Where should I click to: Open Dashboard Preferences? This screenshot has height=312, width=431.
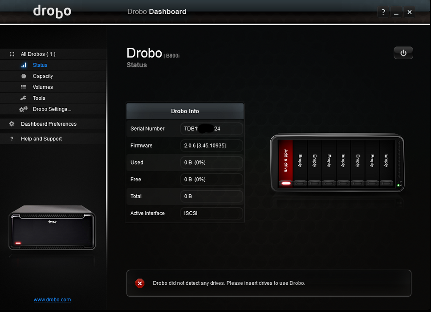(x=53, y=124)
